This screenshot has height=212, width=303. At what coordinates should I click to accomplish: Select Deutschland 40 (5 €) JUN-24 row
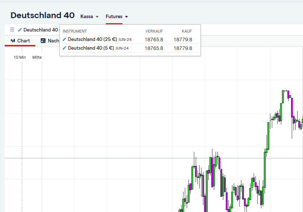98,48
